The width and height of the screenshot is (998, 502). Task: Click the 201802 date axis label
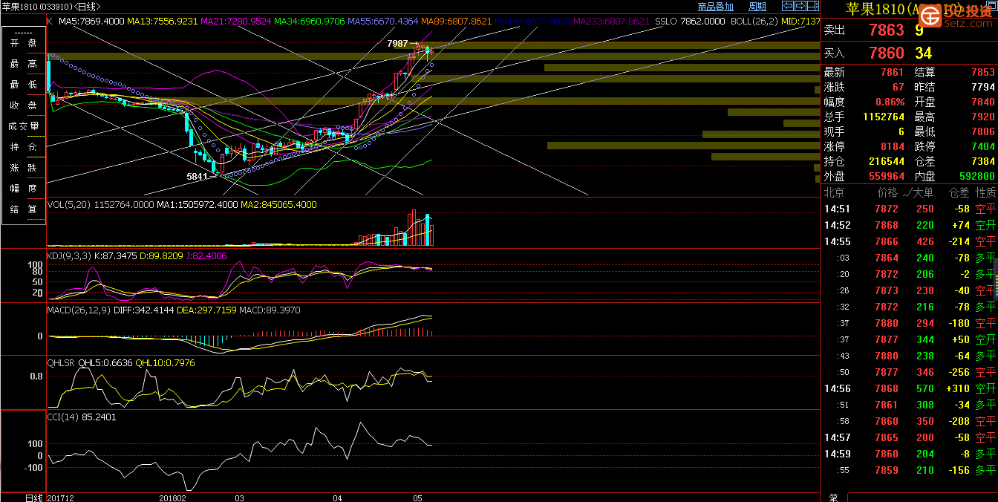[x=173, y=497]
